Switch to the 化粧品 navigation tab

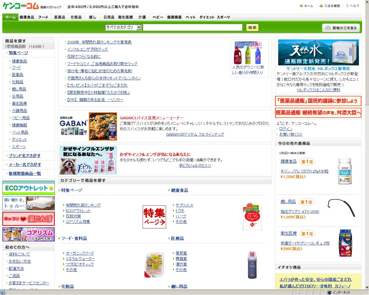tap(76, 17)
